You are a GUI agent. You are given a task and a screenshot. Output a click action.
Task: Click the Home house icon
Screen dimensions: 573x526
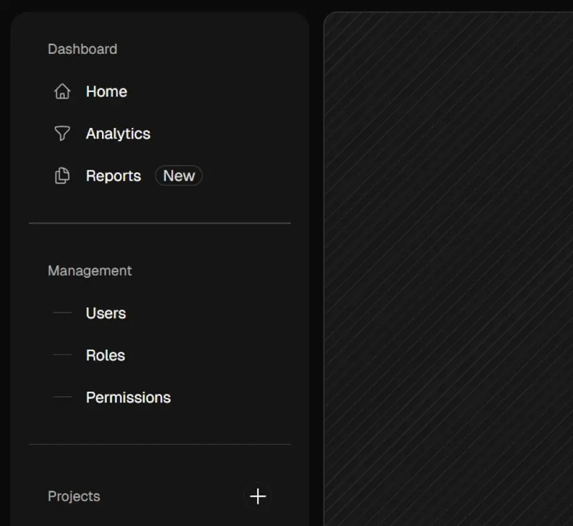(62, 91)
